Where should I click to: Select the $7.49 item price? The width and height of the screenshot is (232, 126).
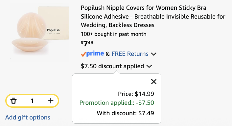87,43
